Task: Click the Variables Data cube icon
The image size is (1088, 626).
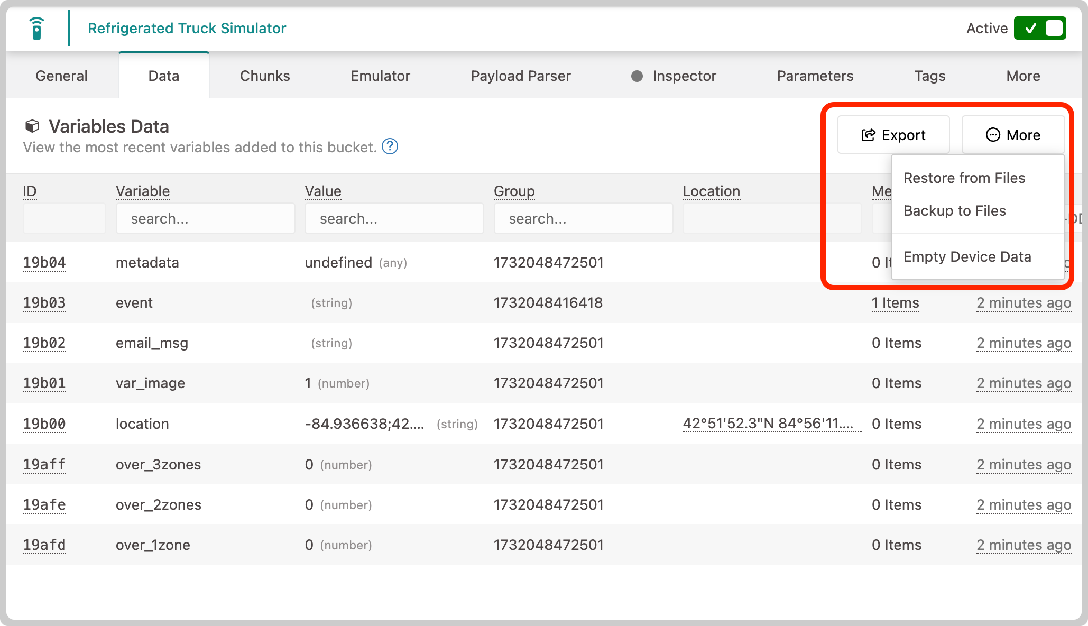Action: (x=32, y=126)
